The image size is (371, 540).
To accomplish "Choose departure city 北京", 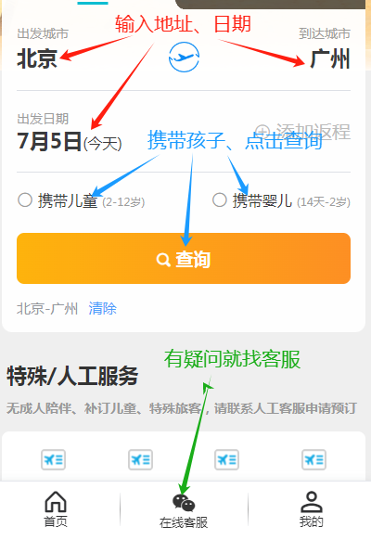I will pyautogui.click(x=37, y=58).
